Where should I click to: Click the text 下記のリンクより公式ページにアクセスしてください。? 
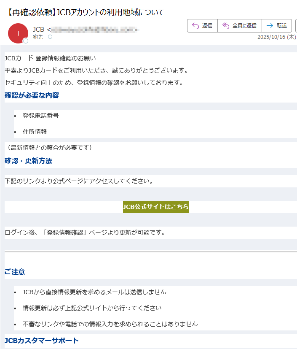click(79, 181)
